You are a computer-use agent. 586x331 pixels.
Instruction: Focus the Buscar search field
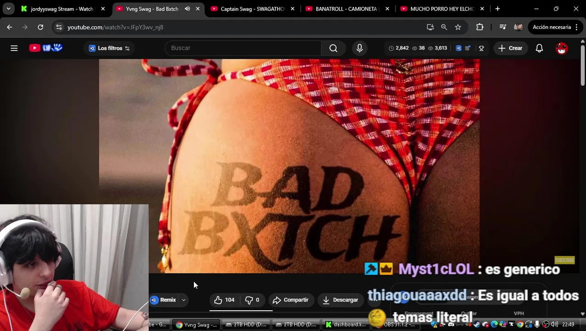point(243,48)
